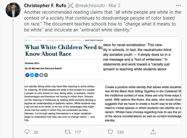Image resolution: width=187 pixels, height=138 pixels.
Task: Click the print icon in article
Action: pyautogui.click(x=46, y=75)
